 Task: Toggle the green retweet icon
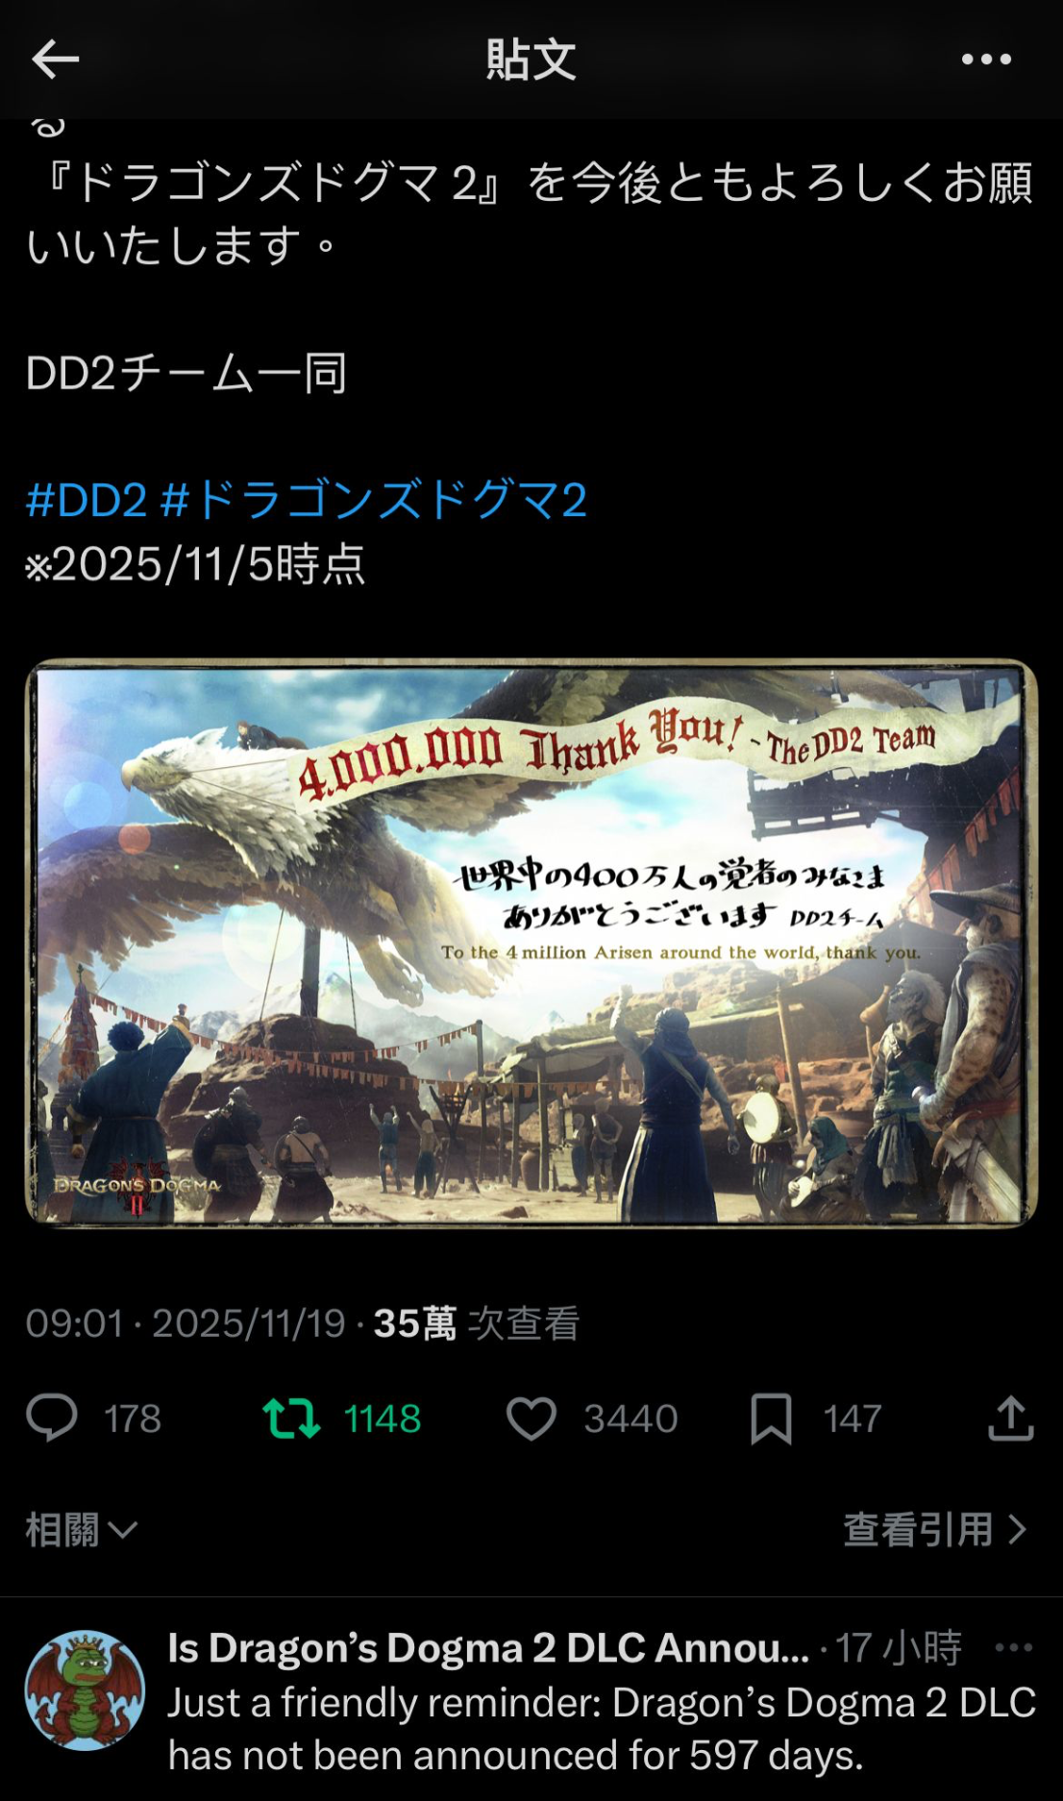tap(291, 1419)
